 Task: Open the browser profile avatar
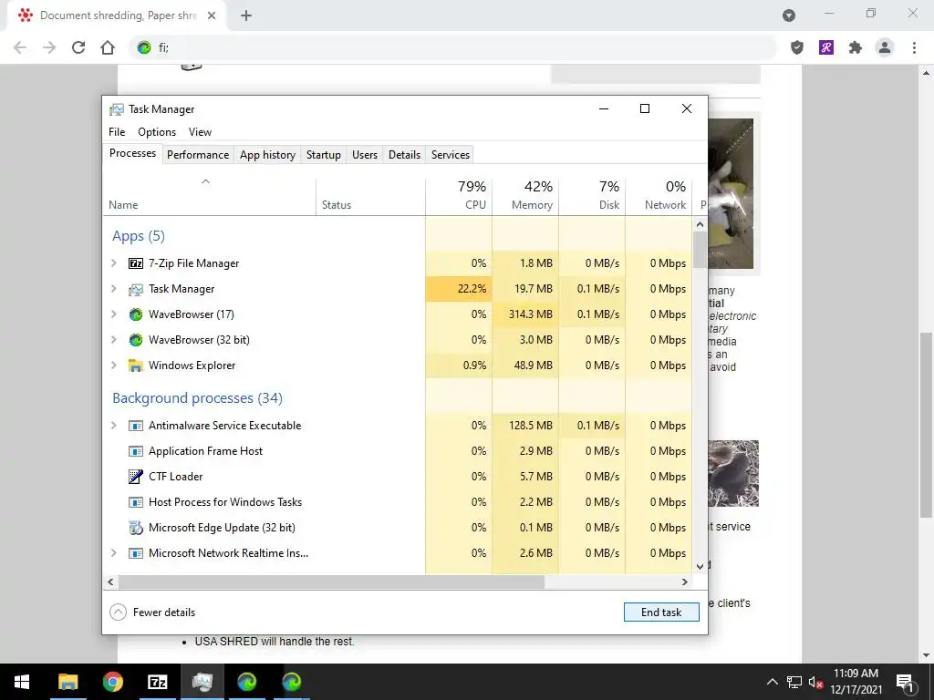(x=885, y=47)
